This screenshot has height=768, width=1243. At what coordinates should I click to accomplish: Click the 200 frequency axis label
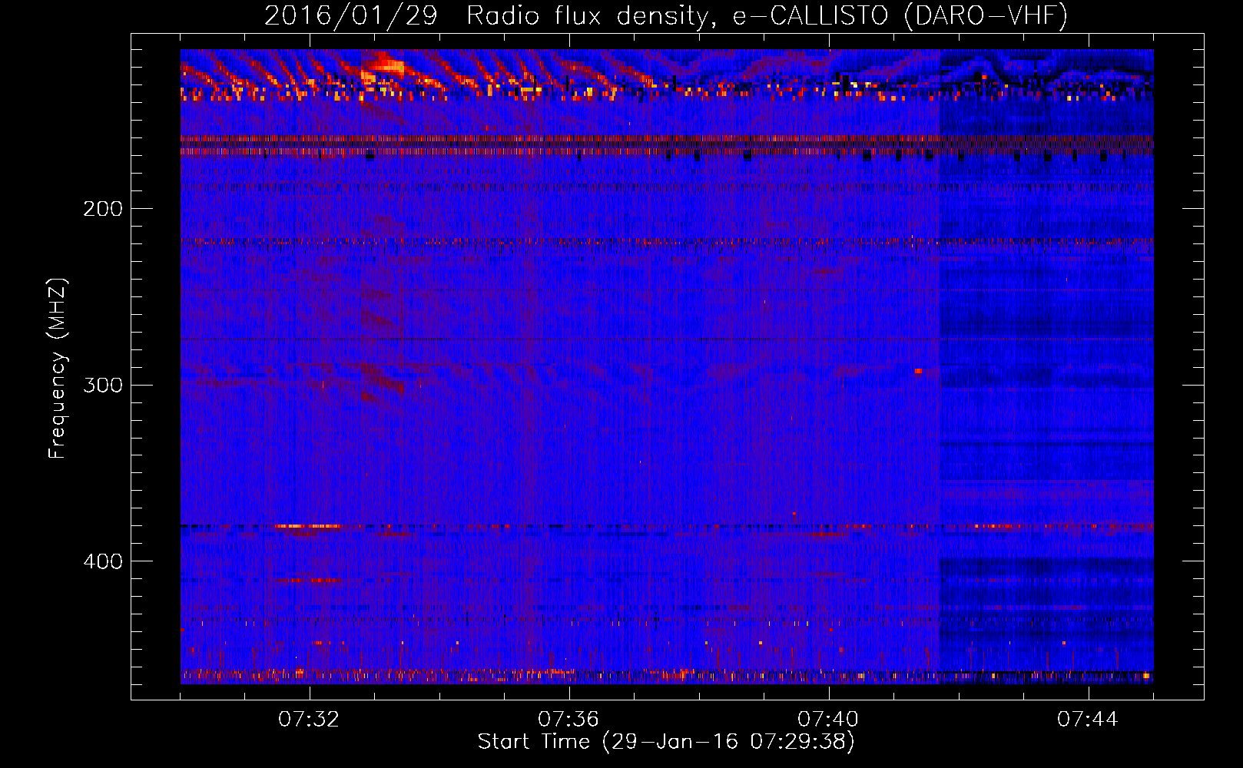point(103,208)
